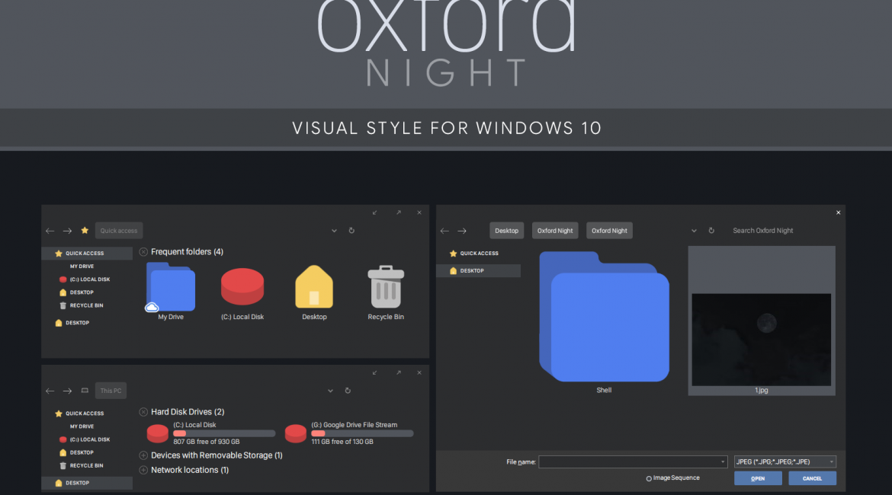This screenshot has height=495, width=892.
Task: Click the back arrow in This PC window
Action: (50, 391)
